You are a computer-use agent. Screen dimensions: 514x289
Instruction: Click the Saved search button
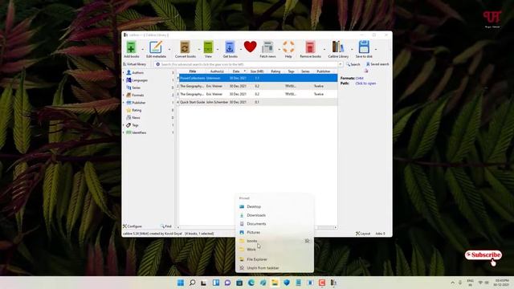[377, 64]
